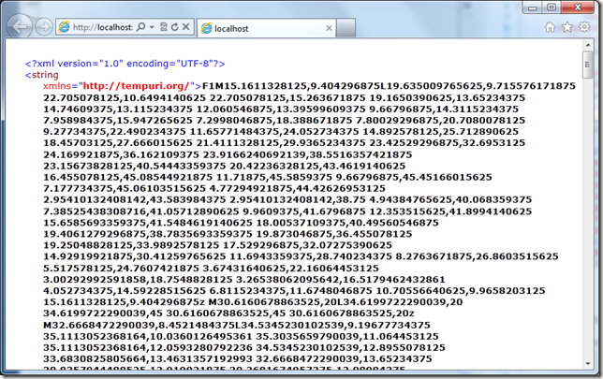Close the localhost tab
Screen dimensions: 603x379
(x=329, y=28)
